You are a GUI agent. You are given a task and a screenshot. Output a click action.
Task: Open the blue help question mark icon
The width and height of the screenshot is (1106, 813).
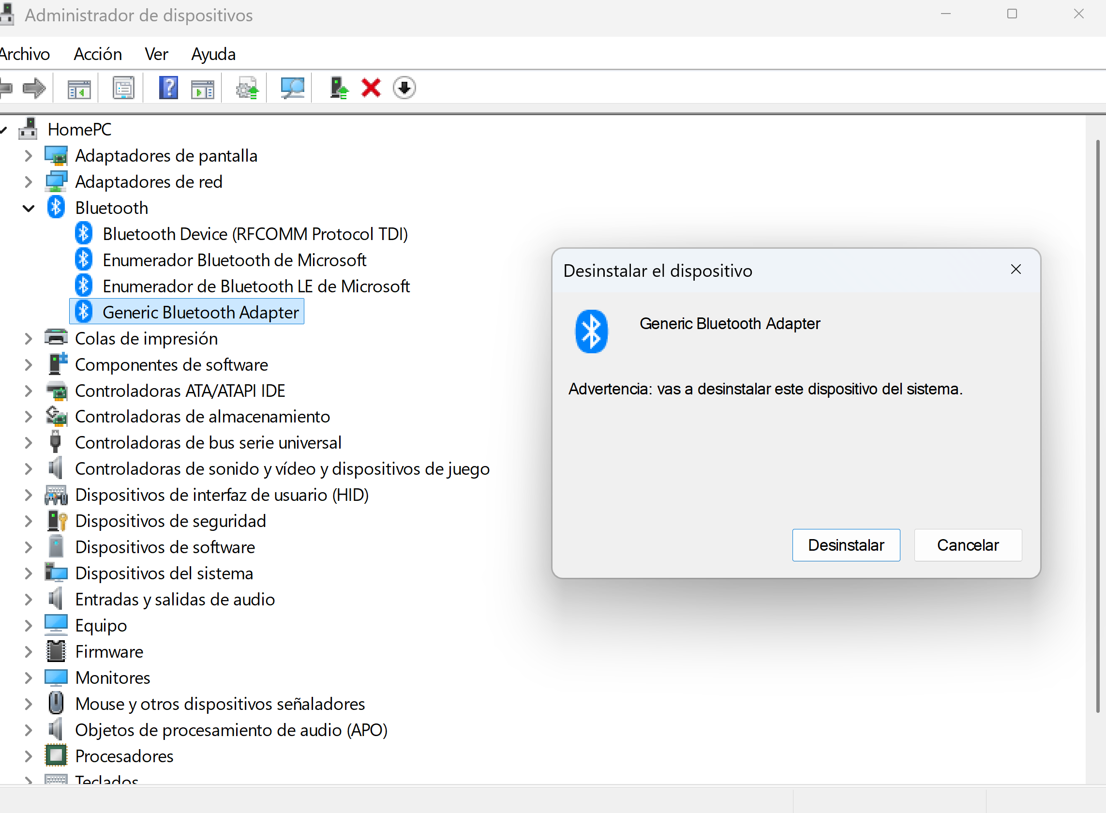coord(168,89)
